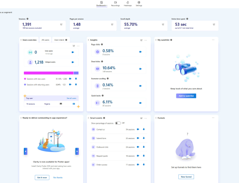Click the New funnel button
Screen dimensions: 239x183
(186, 177)
